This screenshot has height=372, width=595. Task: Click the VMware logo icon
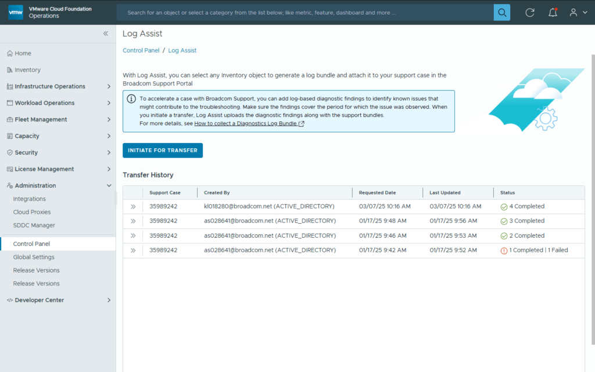tap(16, 12)
